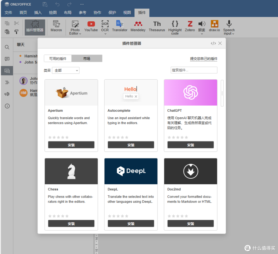This screenshot has height=254, width=278.
Task: Click the plugin list scrollbar handle
Action: coord(222,93)
